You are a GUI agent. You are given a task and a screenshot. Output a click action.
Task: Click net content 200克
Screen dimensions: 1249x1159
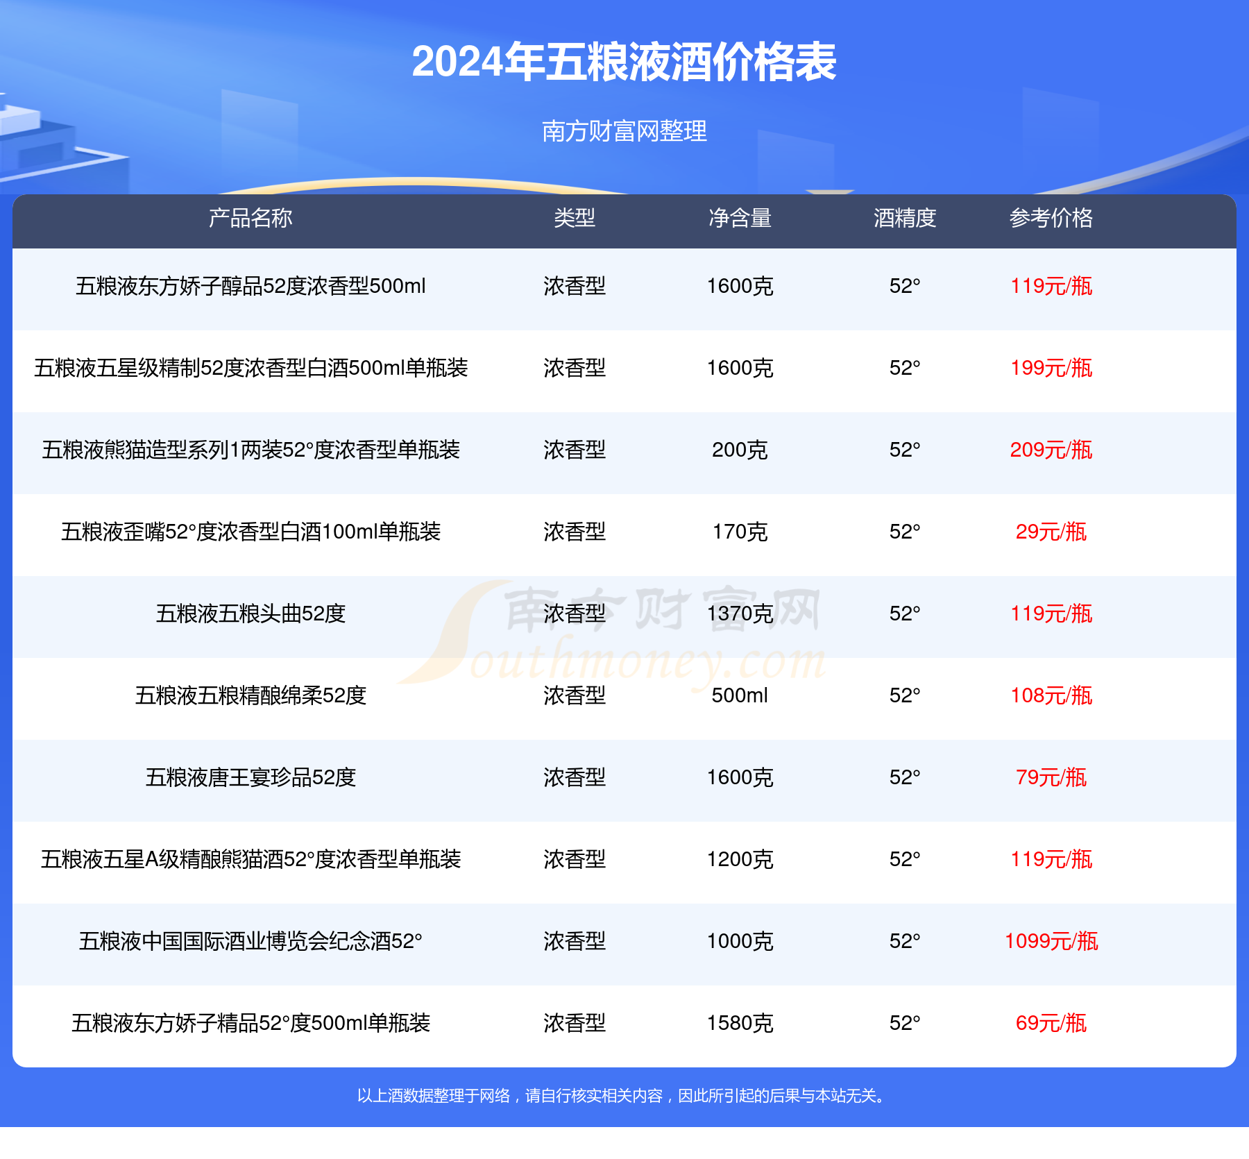[x=740, y=450]
